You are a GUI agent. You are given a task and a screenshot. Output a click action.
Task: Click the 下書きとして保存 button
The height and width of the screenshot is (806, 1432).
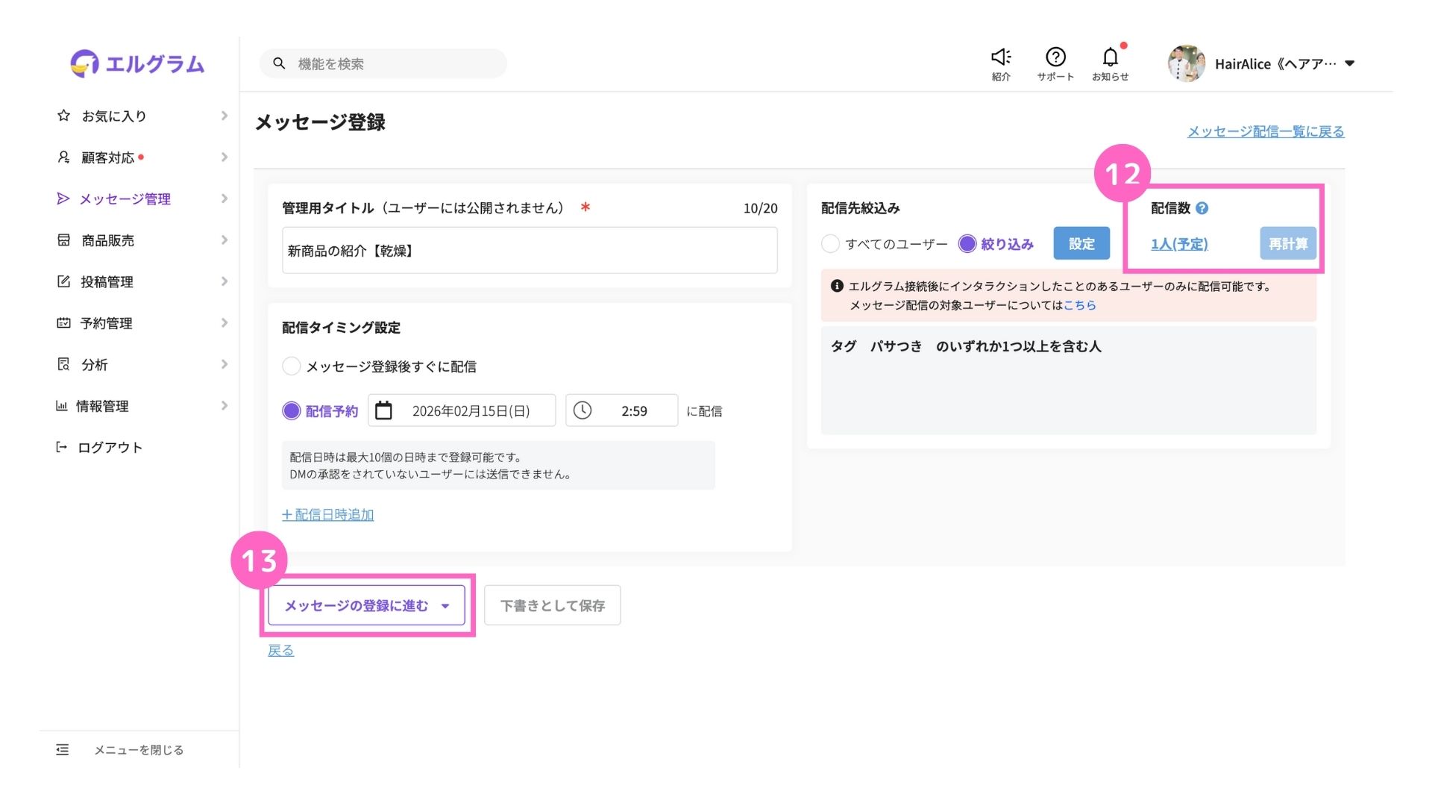tap(552, 605)
